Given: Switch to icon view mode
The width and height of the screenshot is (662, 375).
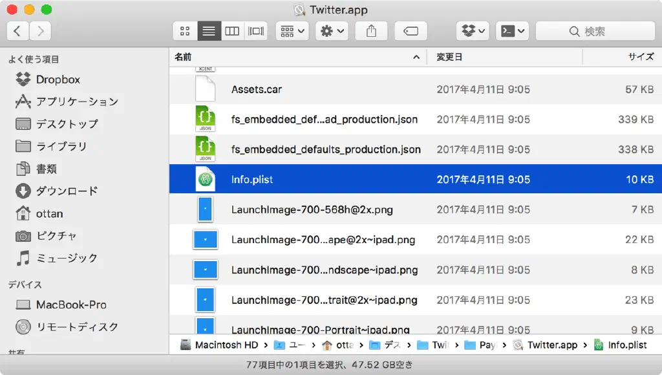Looking at the screenshot, I should pyautogui.click(x=185, y=31).
